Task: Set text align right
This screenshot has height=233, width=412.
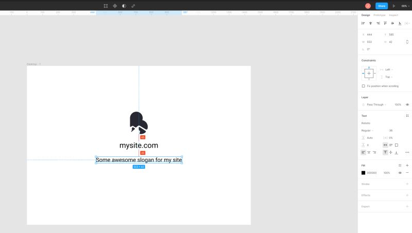Action: pos(374,152)
